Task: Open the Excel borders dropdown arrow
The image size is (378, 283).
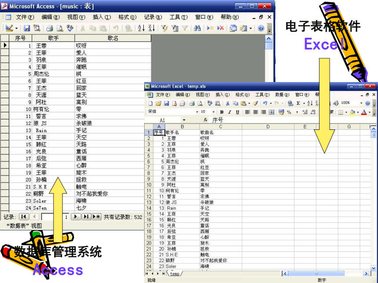Action: click(346, 112)
